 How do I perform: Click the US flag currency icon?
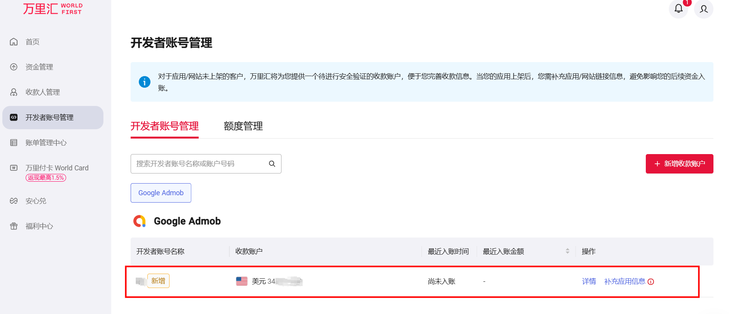[x=242, y=281]
